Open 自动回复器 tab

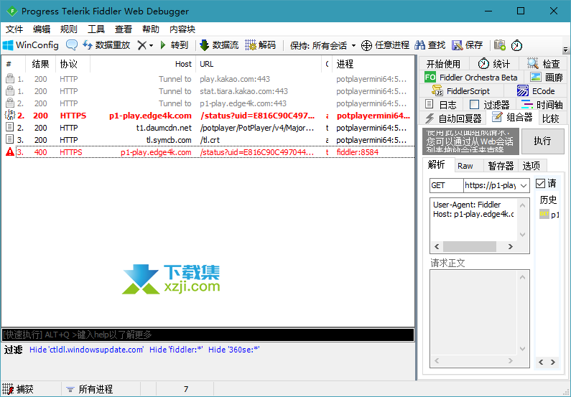click(453, 118)
